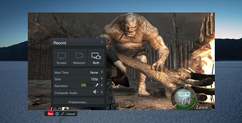Screen dimensions: 242x123
Task: Click the Size value 720p
Action: (94, 79)
